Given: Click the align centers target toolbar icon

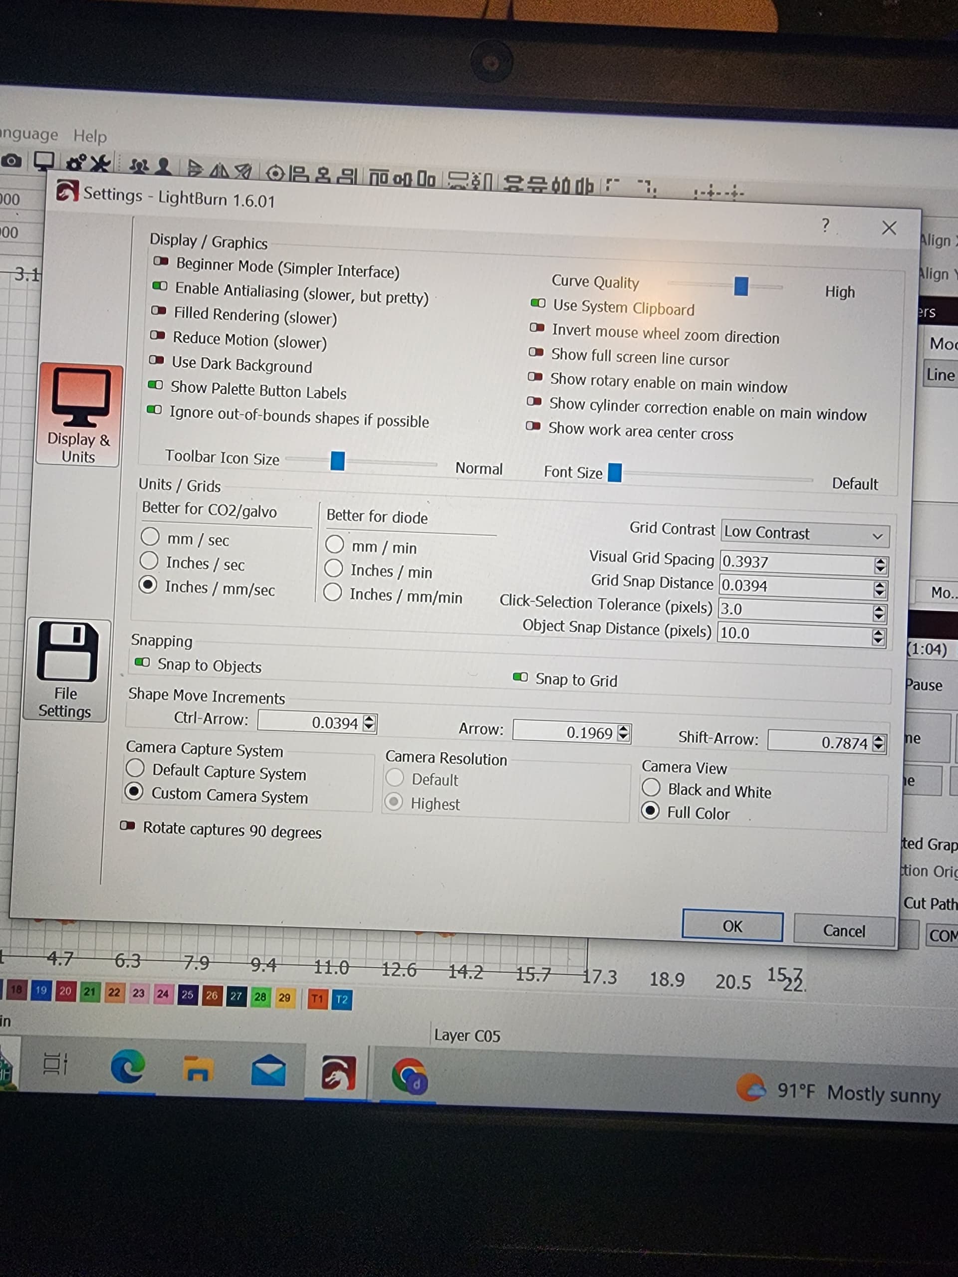Looking at the screenshot, I should (276, 172).
